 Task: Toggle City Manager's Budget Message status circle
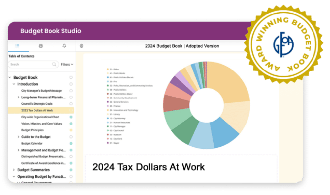click(71, 91)
